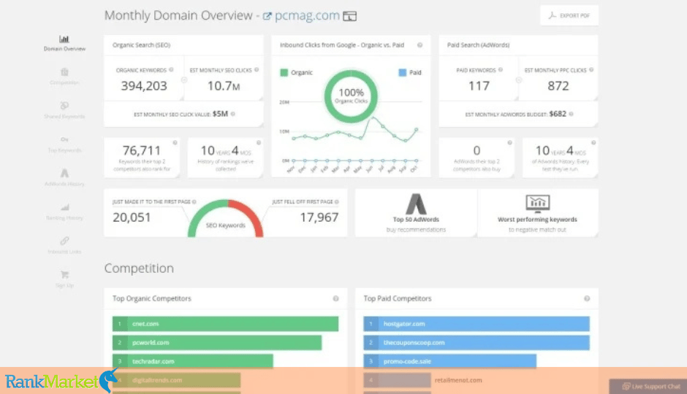
Task: Click the 117 paid keywords value
Action: (x=479, y=86)
